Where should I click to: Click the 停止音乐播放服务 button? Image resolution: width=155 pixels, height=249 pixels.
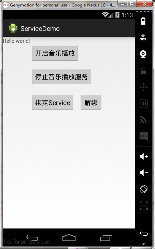(61, 77)
